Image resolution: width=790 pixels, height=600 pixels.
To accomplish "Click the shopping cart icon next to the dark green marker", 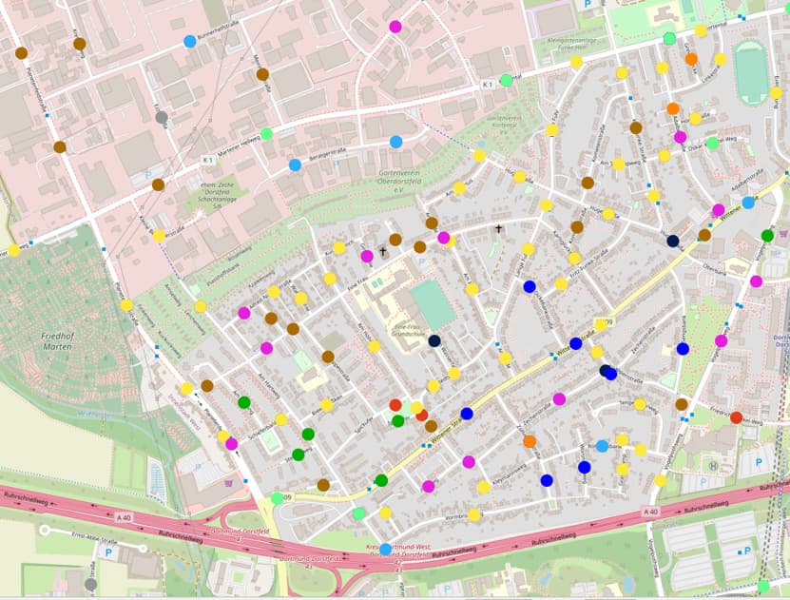I will tap(783, 234).
